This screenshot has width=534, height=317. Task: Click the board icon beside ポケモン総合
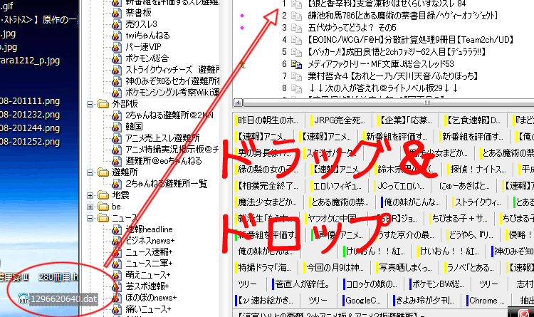tap(117, 58)
